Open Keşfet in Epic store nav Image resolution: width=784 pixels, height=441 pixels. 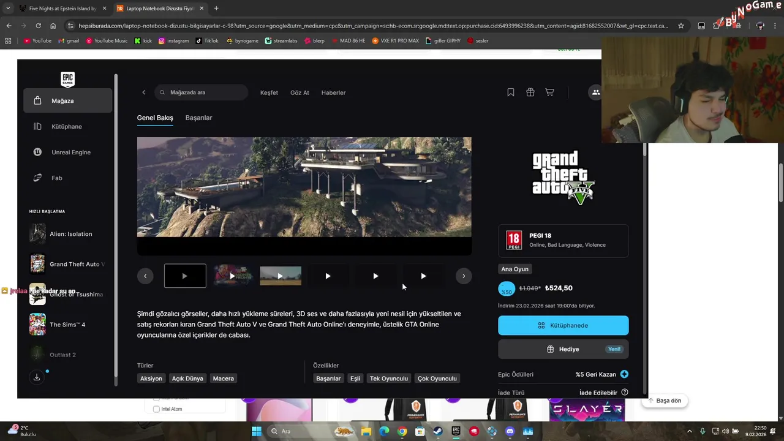pos(269,92)
